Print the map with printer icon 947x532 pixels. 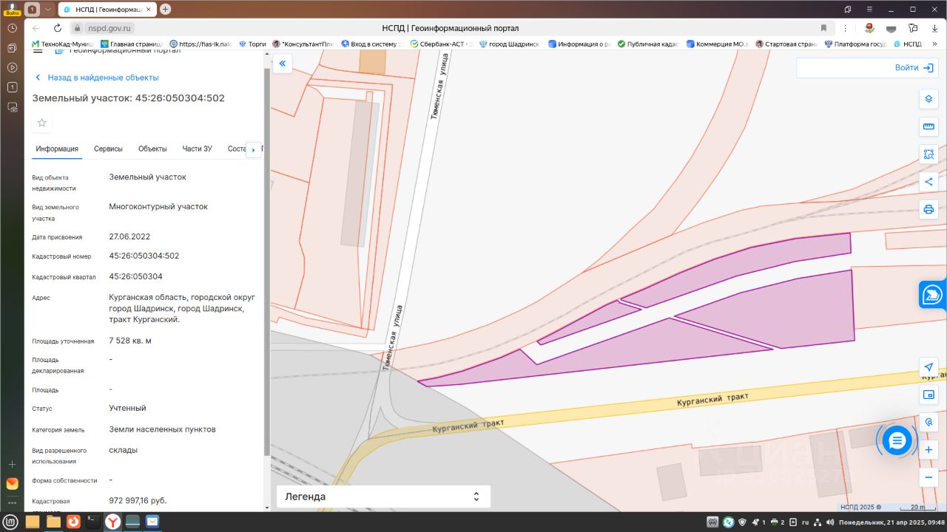pyautogui.click(x=929, y=209)
